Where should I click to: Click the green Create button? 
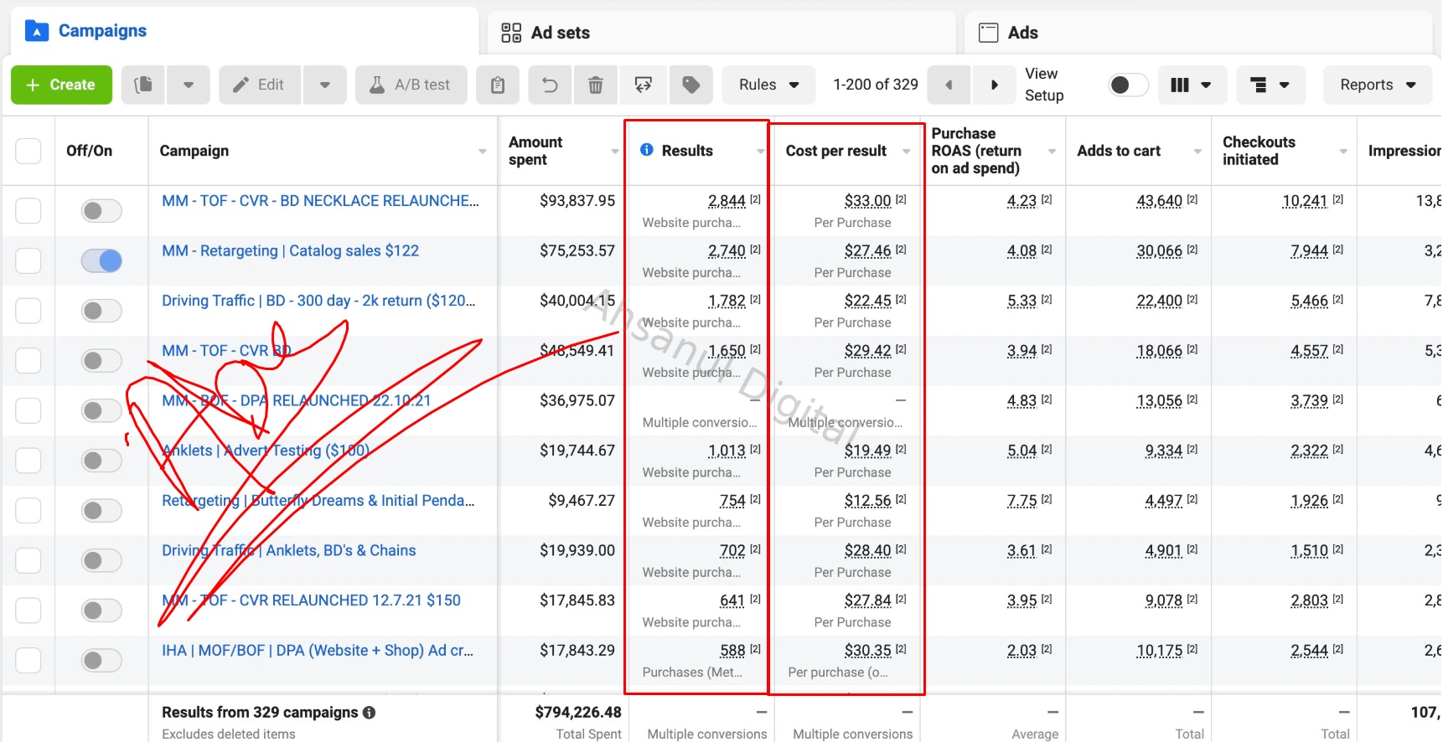tap(61, 85)
